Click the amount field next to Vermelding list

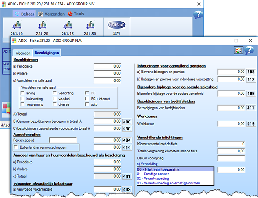click(231, 169)
